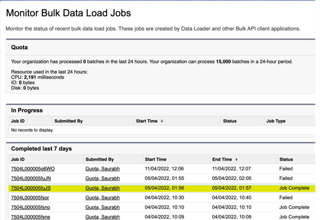Click Submitted By header in In Progress table
320x220 pixels.
click(x=68, y=121)
